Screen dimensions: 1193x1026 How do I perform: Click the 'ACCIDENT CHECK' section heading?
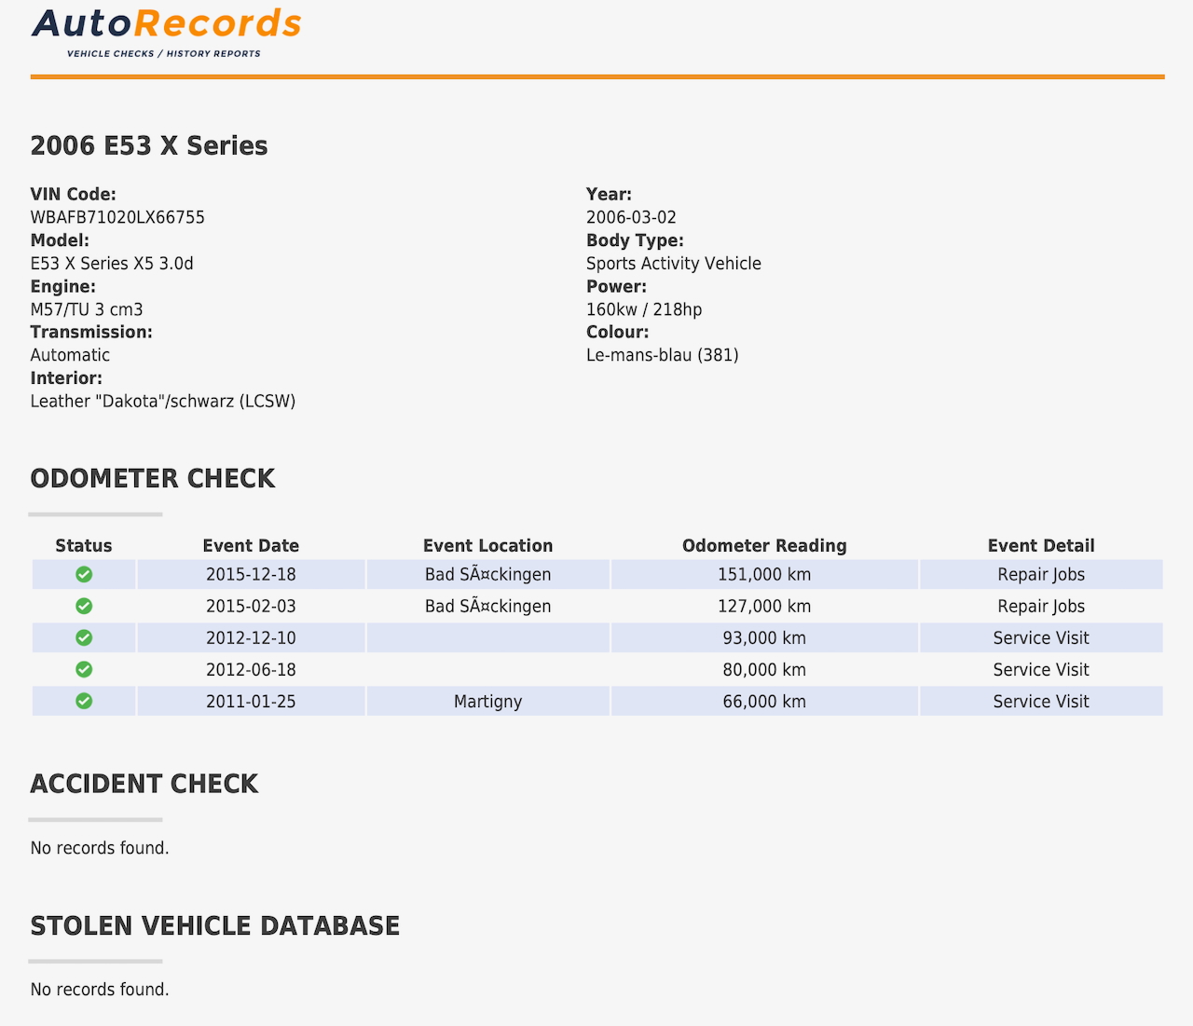click(144, 784)
